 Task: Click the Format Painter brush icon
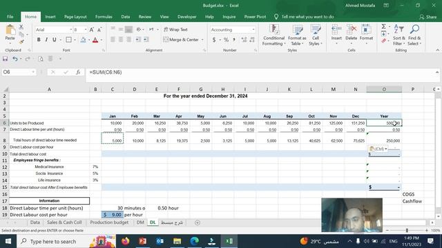[x=21, y=41]
